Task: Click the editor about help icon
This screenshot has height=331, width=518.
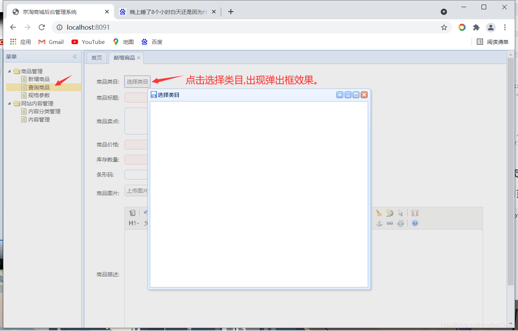Action: pyautogui.click(x=415, y=223)
